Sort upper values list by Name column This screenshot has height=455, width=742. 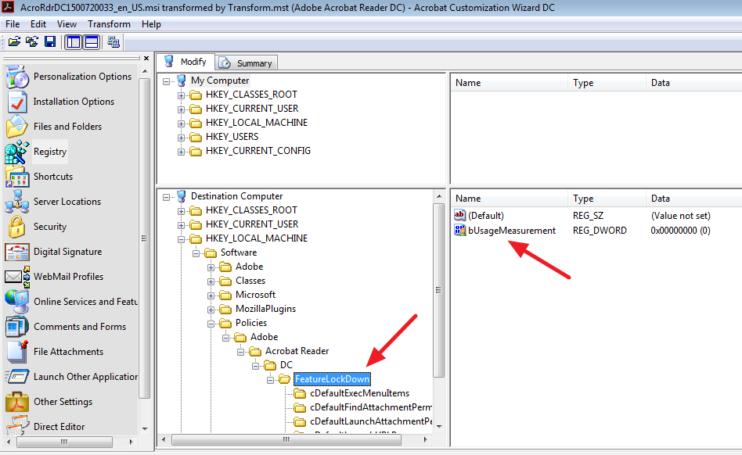coord(510,83)
